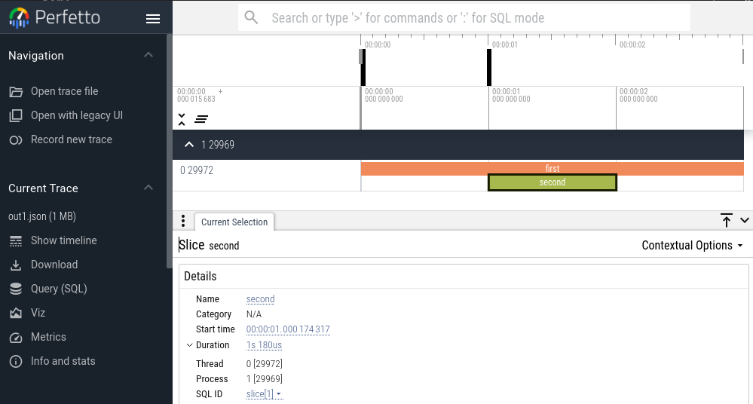753x404 pixels.
Task: Select the Current Selection tab
Action: [x=234, y=222]
